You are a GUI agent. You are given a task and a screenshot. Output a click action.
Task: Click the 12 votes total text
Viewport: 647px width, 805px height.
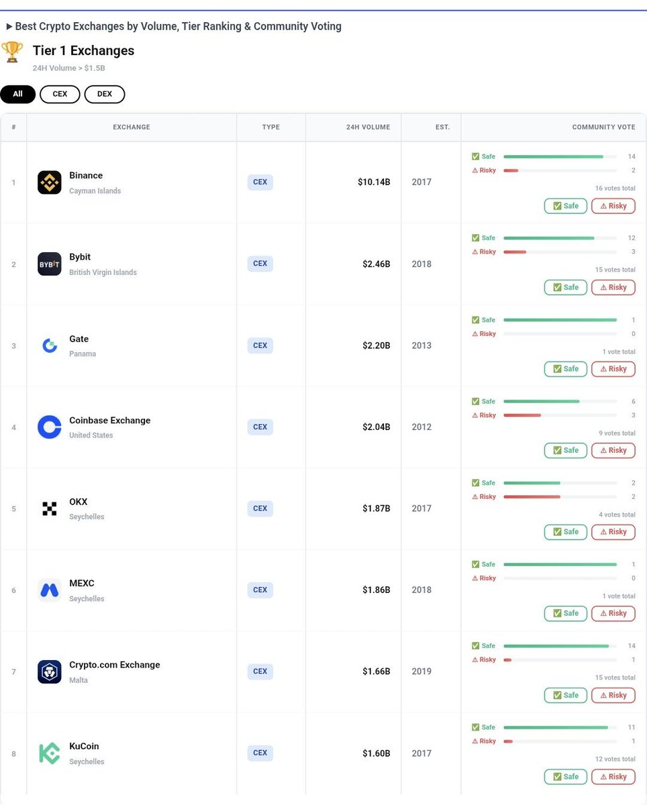pos(615,759)
